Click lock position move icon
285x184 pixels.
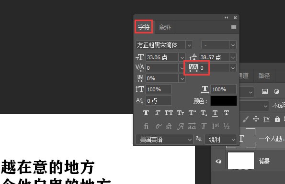(x=256, y=119)
